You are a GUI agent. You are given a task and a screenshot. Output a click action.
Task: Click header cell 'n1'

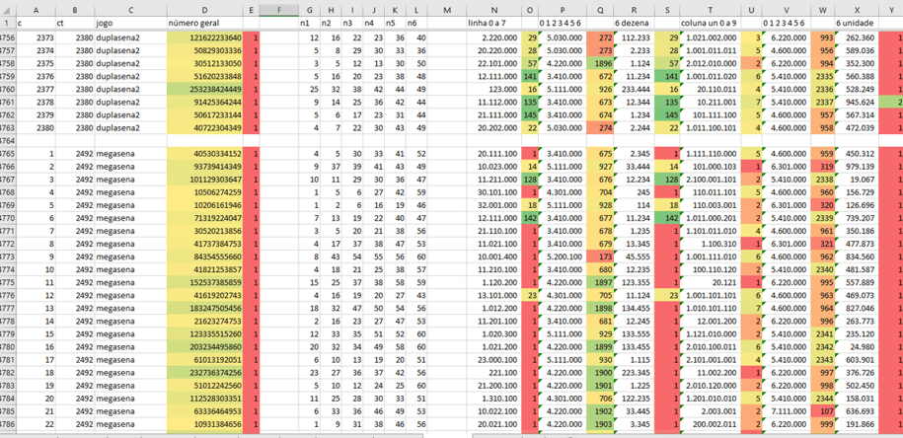[310, 23]
